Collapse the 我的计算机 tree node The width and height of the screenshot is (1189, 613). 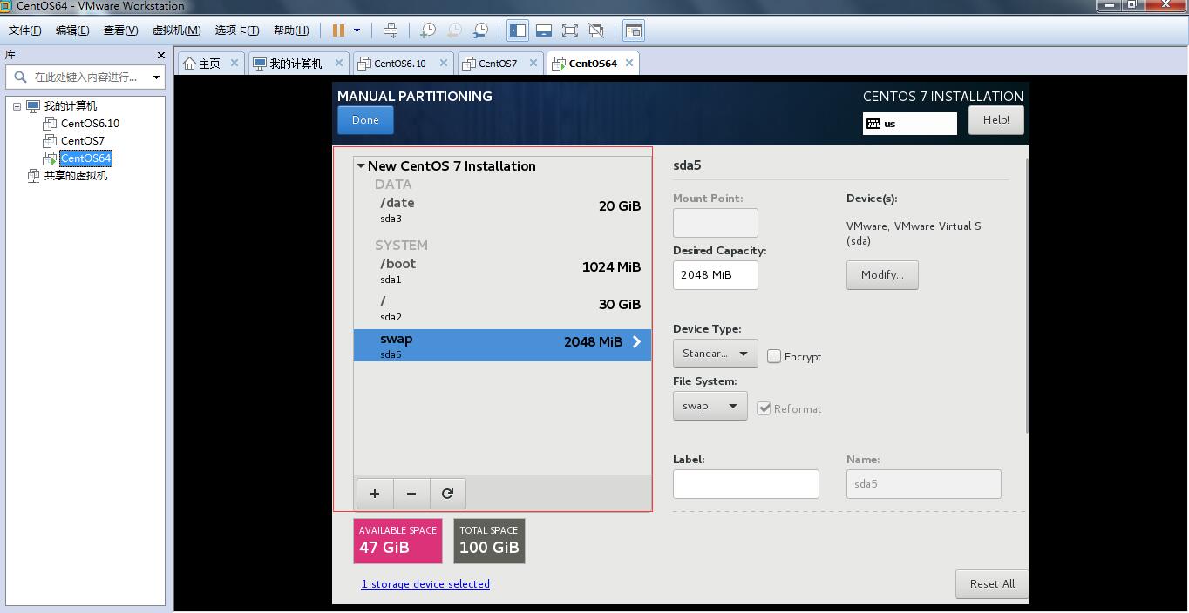(17, 106)
